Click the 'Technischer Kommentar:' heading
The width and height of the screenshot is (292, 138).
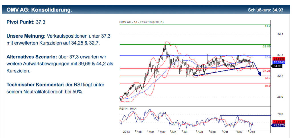point(35,85)
